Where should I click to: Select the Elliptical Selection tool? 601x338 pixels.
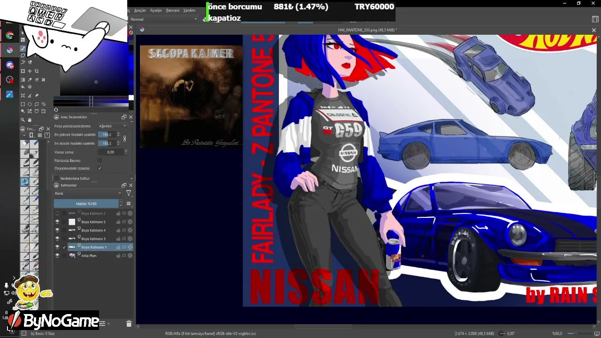tap(30, 104)
